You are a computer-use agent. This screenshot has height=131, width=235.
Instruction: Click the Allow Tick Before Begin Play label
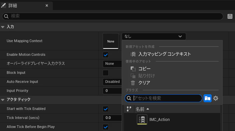coord(30,127)
